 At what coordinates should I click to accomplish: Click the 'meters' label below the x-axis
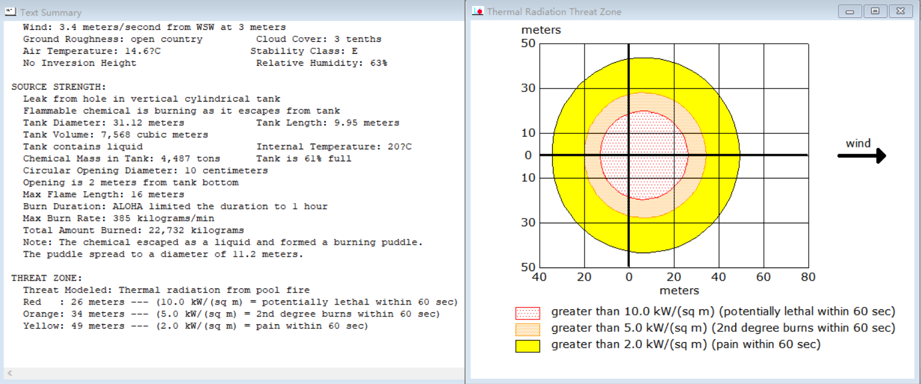coord(679,291)
